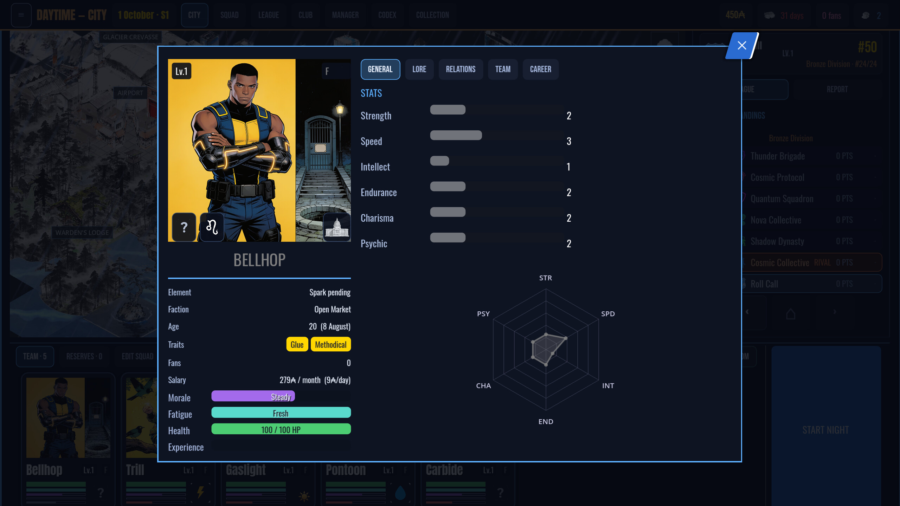The width and height of the screenshot is (900, 506).
Task: Open the Relations tab
Action: (x=461, y=69)
